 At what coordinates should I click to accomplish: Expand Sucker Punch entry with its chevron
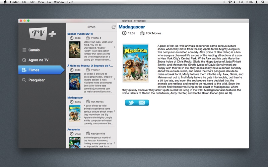click(115, 47)
